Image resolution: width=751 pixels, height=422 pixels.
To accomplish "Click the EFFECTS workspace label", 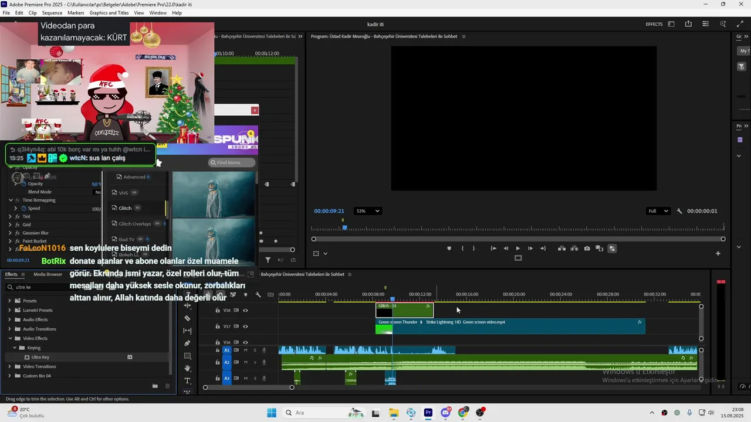I will [x=654, y=24].
